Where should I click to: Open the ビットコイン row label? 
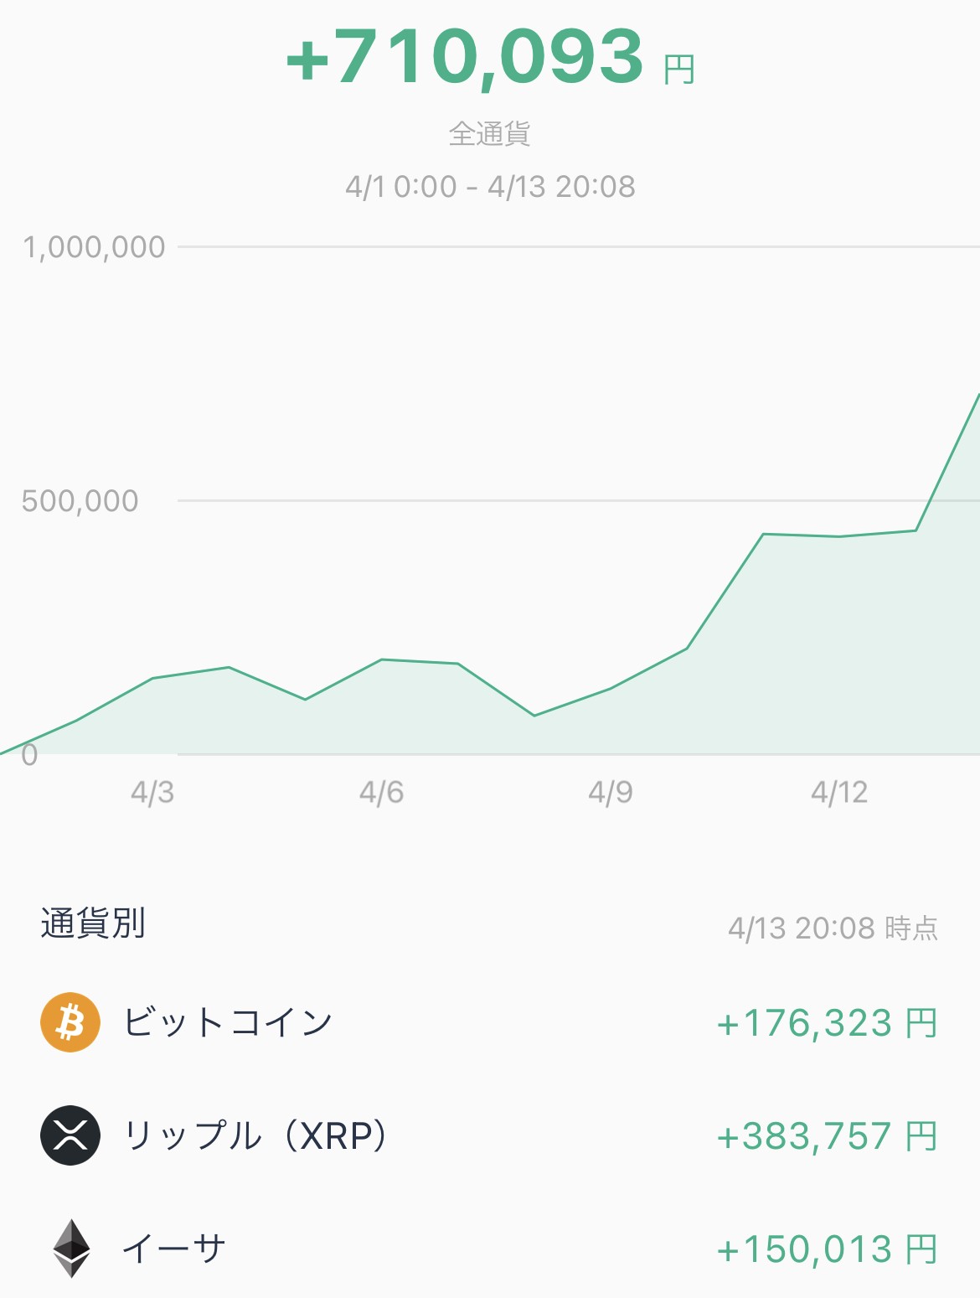tap(228, 1022)
